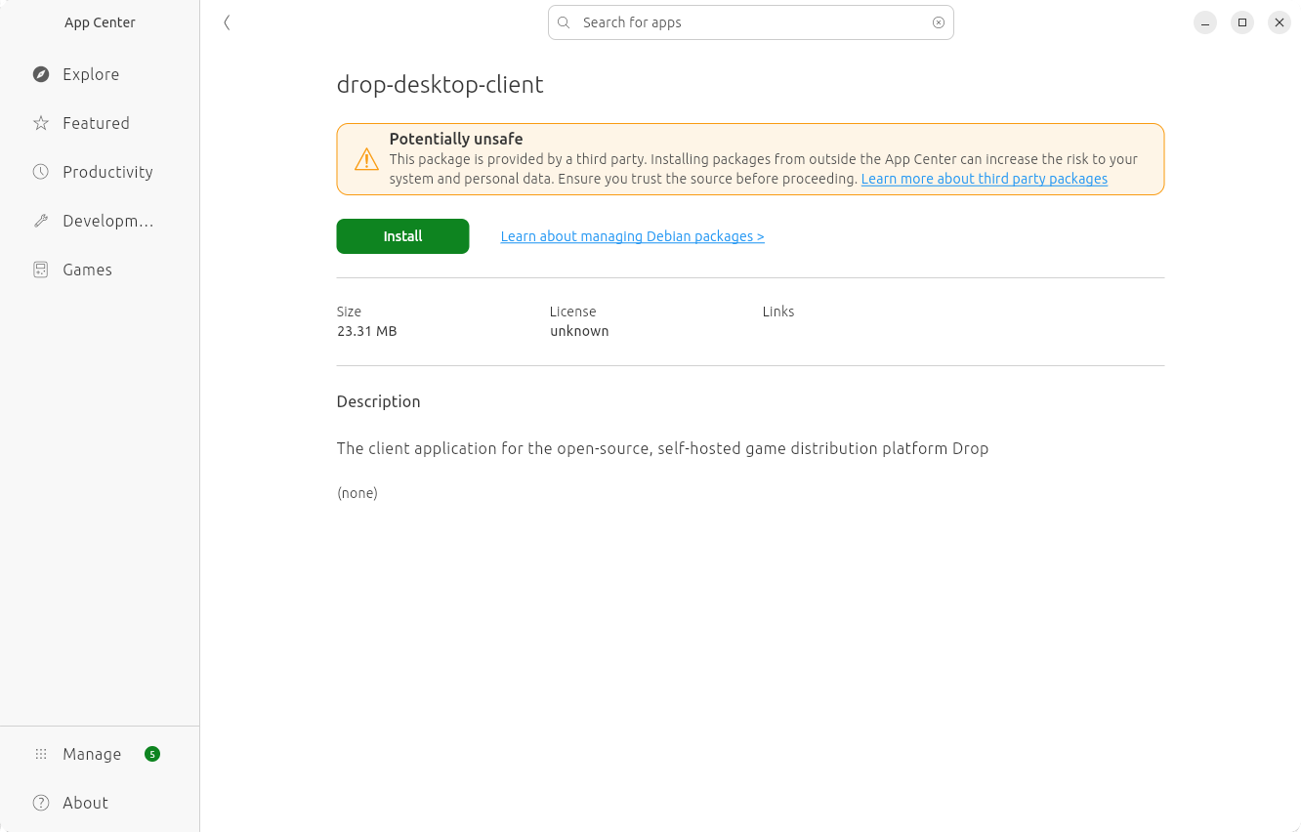Click the About question mark icon
Image resolution: width=1301 pixels, height=832 pixels.
[x=40, y=802]
